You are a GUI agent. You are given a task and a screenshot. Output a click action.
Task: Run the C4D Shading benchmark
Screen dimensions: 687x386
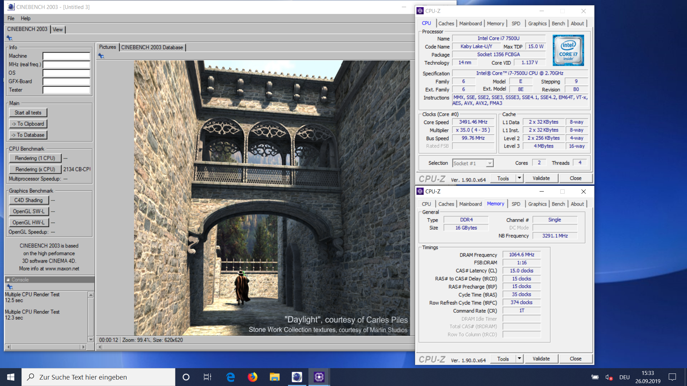click(29, 200)
